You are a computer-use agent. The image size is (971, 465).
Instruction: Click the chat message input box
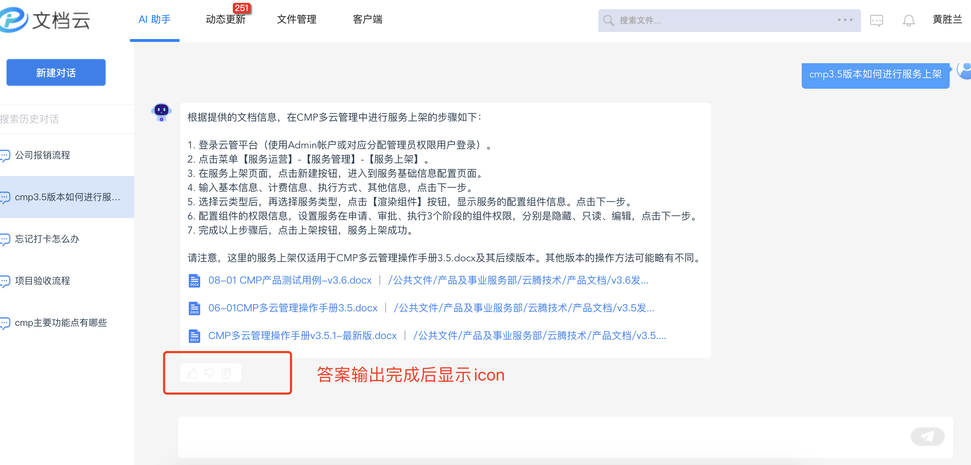click(x=528, y=436)
